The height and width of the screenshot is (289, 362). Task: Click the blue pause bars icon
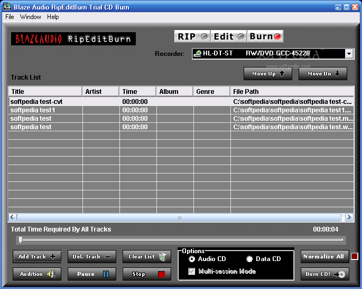pyautogui.click(x=106, y=274)
